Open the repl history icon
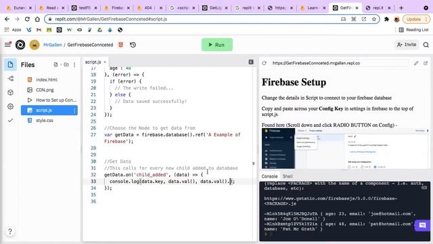 click(133, 45)
